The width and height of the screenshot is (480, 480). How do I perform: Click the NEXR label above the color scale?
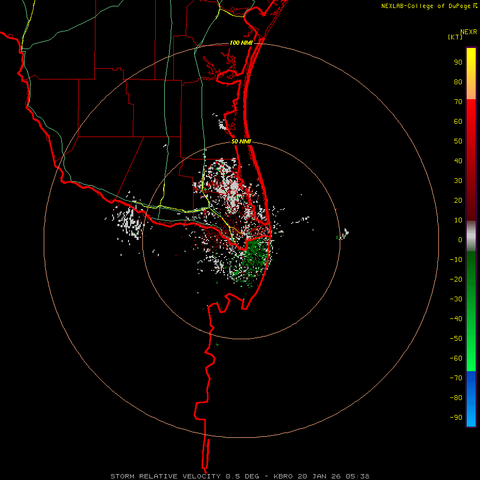pos(469,32)
